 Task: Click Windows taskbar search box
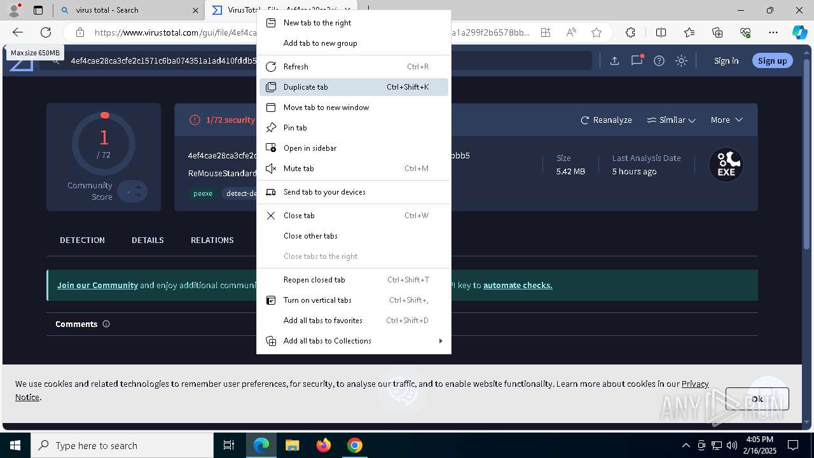click(122, 445)
